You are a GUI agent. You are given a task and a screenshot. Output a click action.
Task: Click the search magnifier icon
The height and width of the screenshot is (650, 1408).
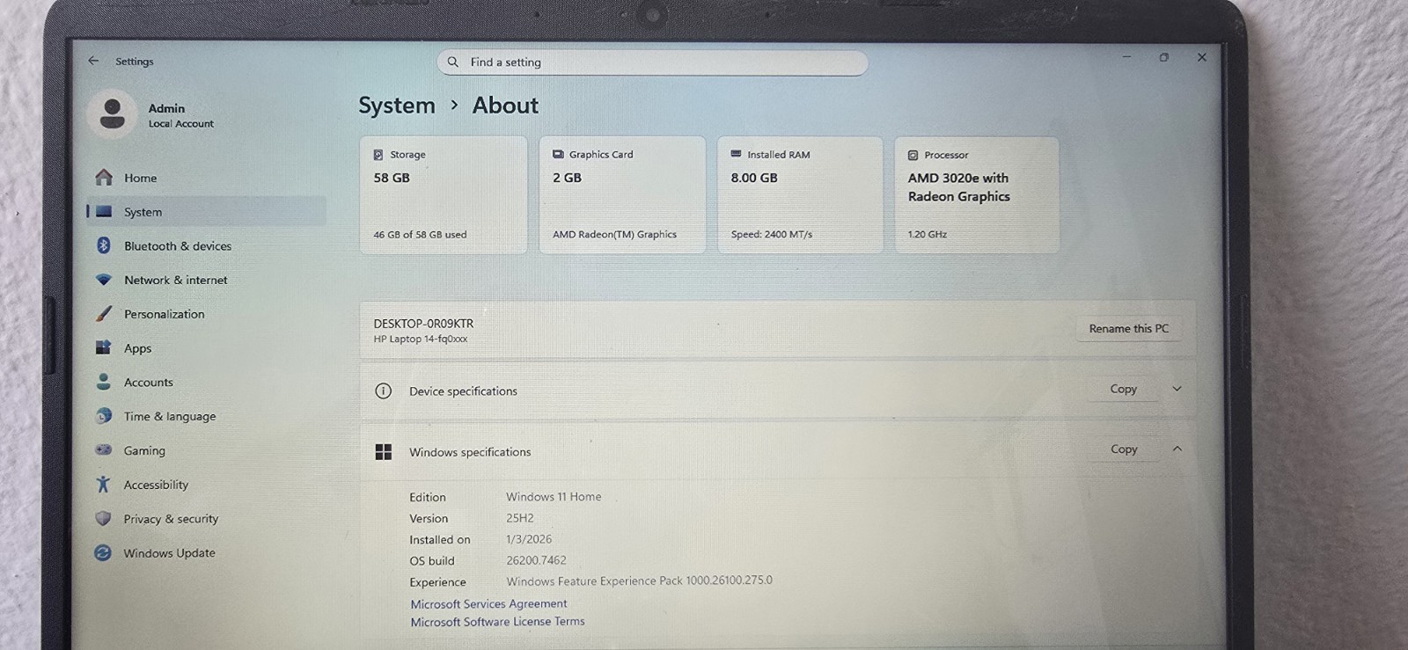point(453,62)
